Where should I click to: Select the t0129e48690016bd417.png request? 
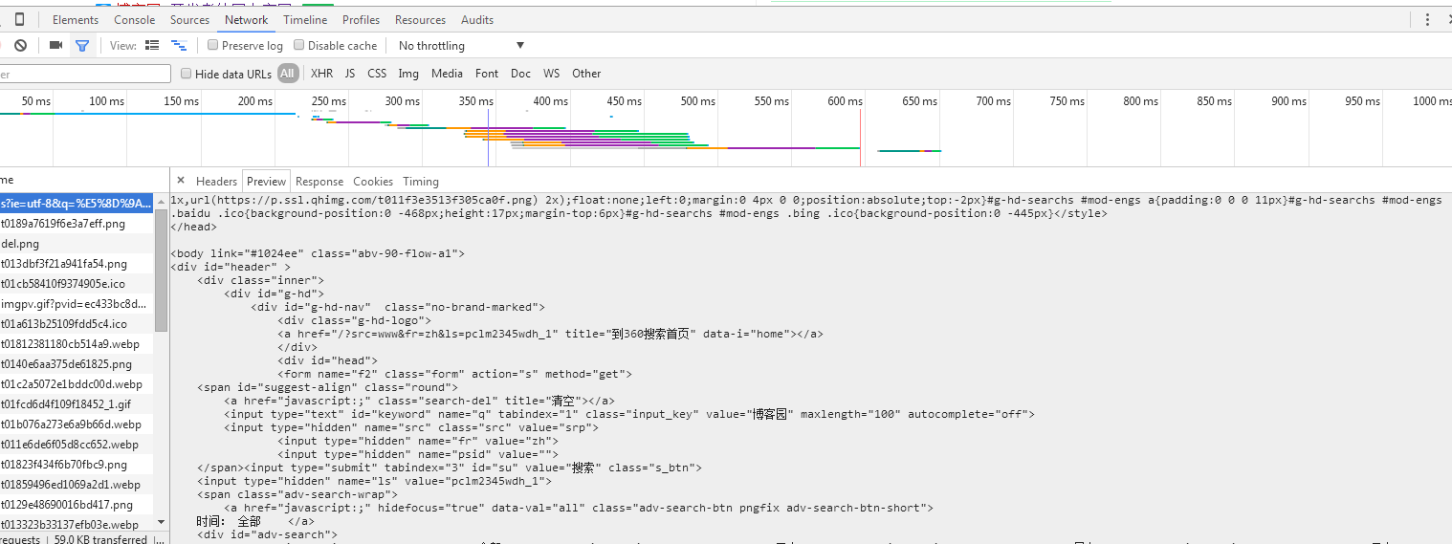click(x=77, y=504)
